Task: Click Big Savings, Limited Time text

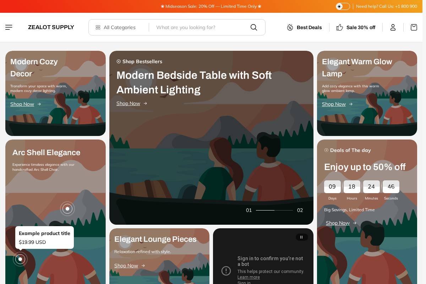Action: tap(349, 210)
